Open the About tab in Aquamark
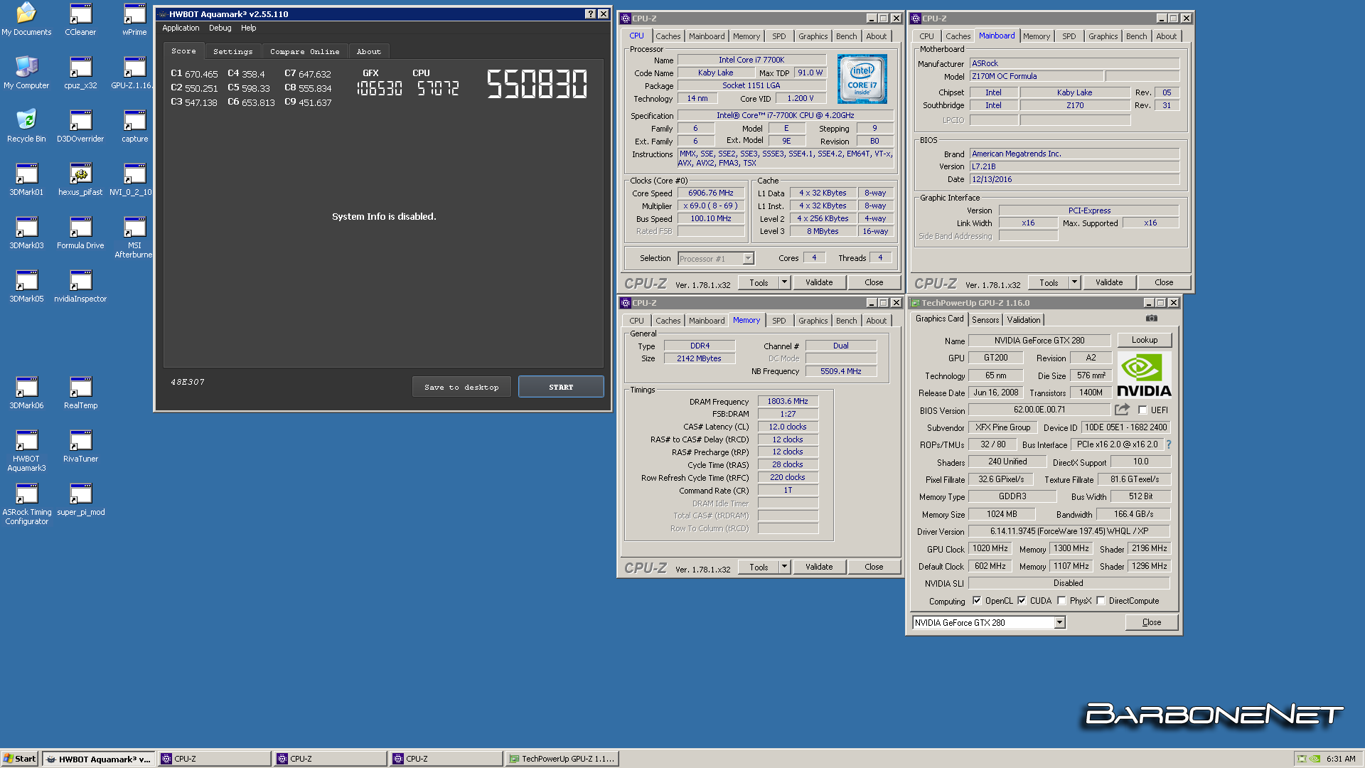Screen dimensions: 1365x768 click(x=368, y=51)
